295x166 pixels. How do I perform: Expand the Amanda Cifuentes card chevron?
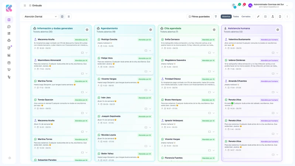[277, 92]
